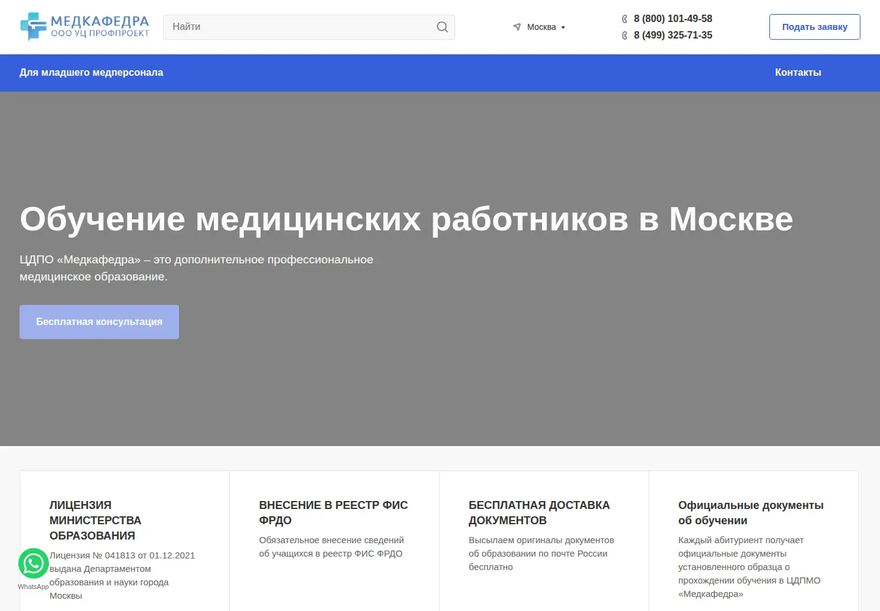Click the БЕСПЛАТНАЯ ДОСТАВКА ДОКУМЕНТОВ heading

point(539,513)
